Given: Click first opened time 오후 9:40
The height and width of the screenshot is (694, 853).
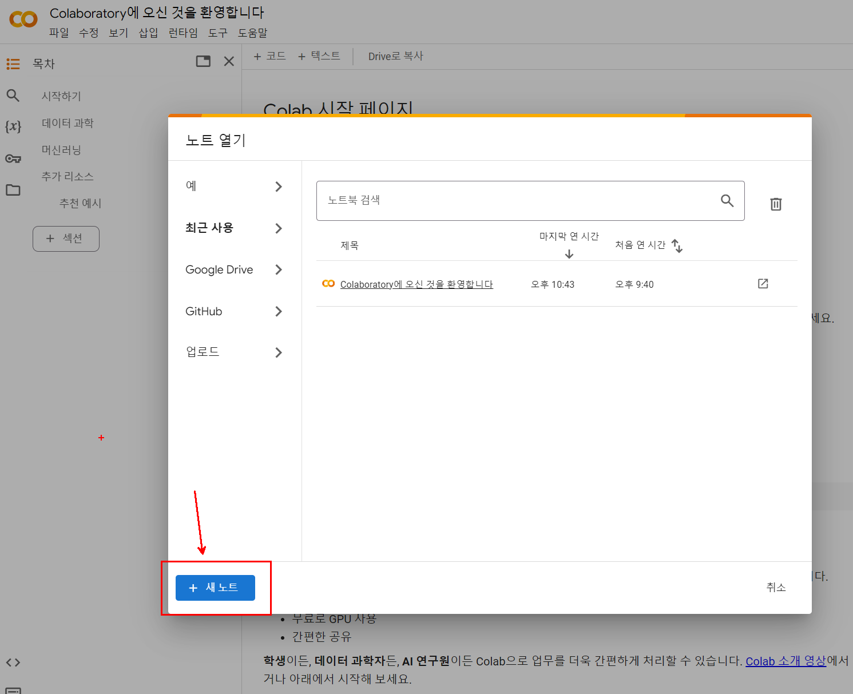Looking at the screenshot, I should click(x=634, y=284).
